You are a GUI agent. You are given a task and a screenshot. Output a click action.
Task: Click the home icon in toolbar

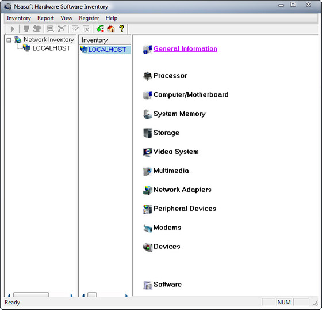[110, 29]
